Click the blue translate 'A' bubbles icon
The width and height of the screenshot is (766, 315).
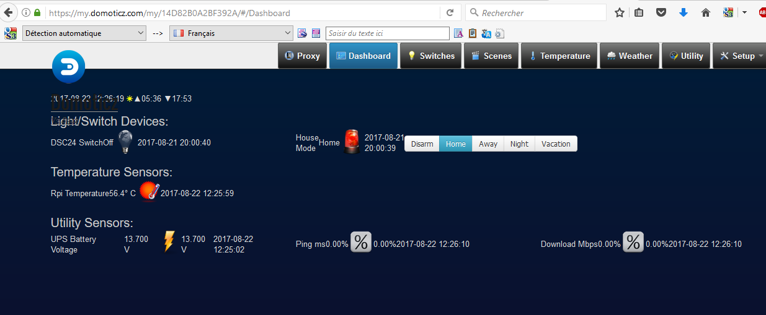point(486,33)
